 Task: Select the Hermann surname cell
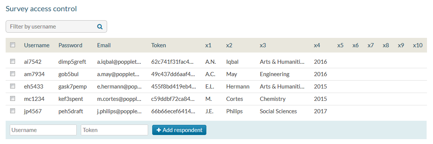238,87
